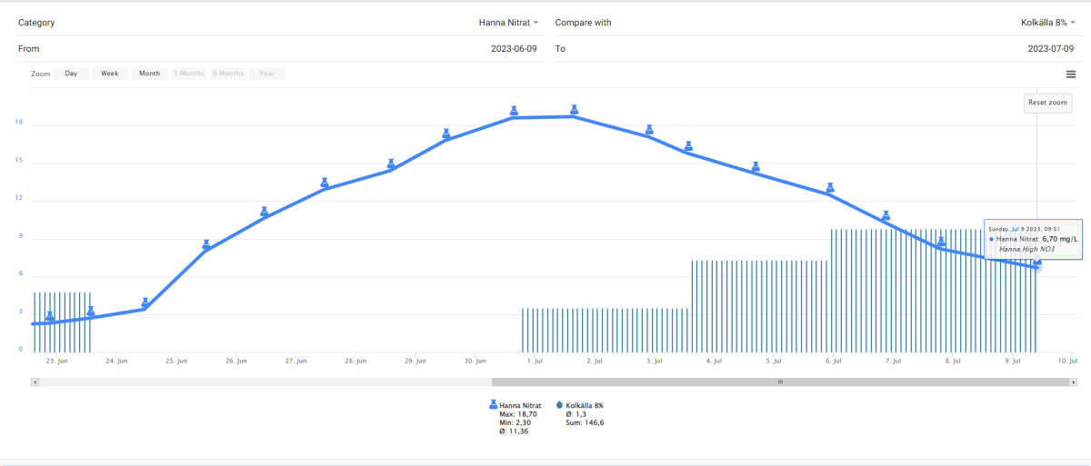This screenshot has height=466, width=1091.
Task: Click the Max: 18,70 legend statistic
Action: 518,414
